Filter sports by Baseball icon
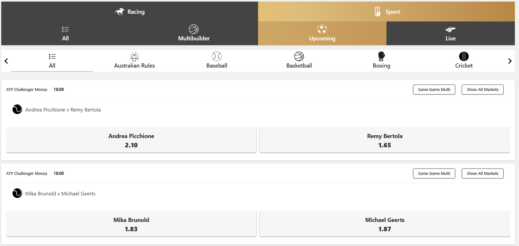Image resolution: width=519 pixels, height=246 pixels. click(217, 56)
